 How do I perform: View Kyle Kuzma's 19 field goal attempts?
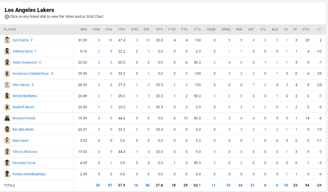(x=110, y=40)
